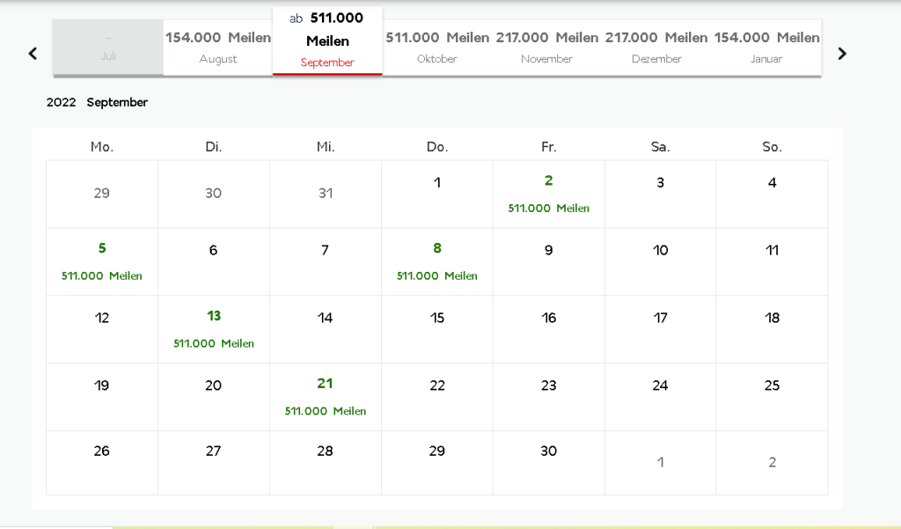Choose September 8 with 511.000 Meilen
Viewport: 901px width, 529px height.
coord(437,261)
